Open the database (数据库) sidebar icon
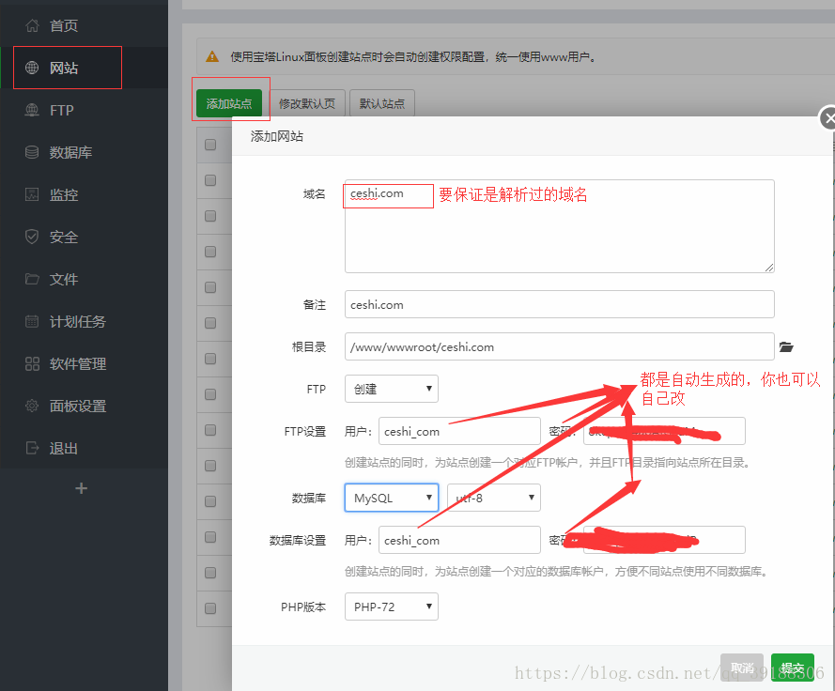The image size is (835, 691). (33, 152)
